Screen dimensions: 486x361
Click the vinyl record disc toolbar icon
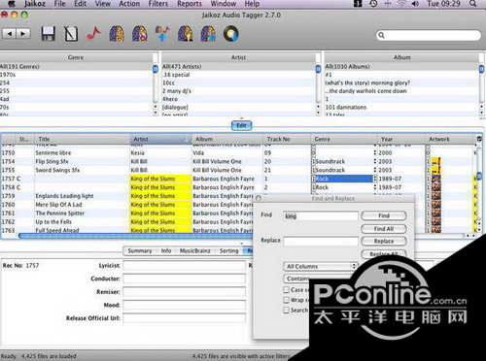tap(231, 34)
